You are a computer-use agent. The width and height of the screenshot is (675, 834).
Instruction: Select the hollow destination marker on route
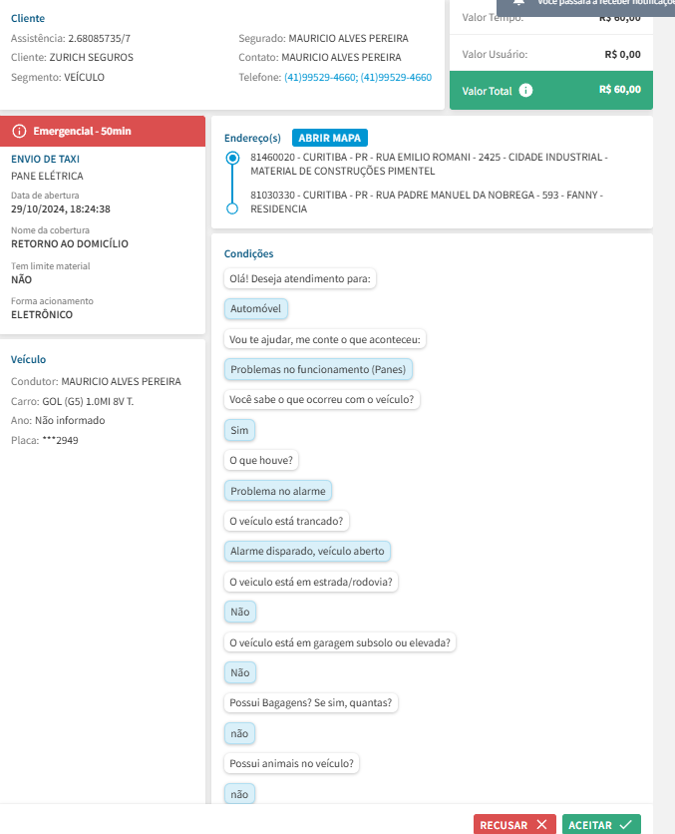pos(232,208)
